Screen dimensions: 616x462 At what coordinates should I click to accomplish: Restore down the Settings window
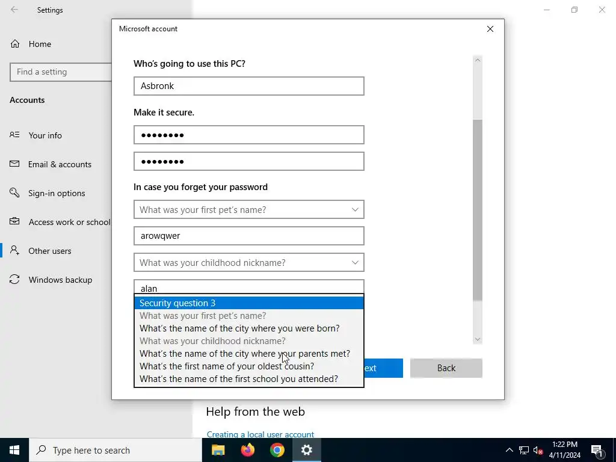(x=574, y=10)
